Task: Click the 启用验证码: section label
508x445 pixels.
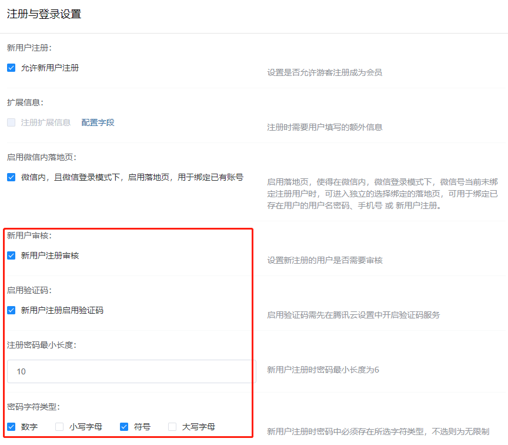Action: point(29,290)
